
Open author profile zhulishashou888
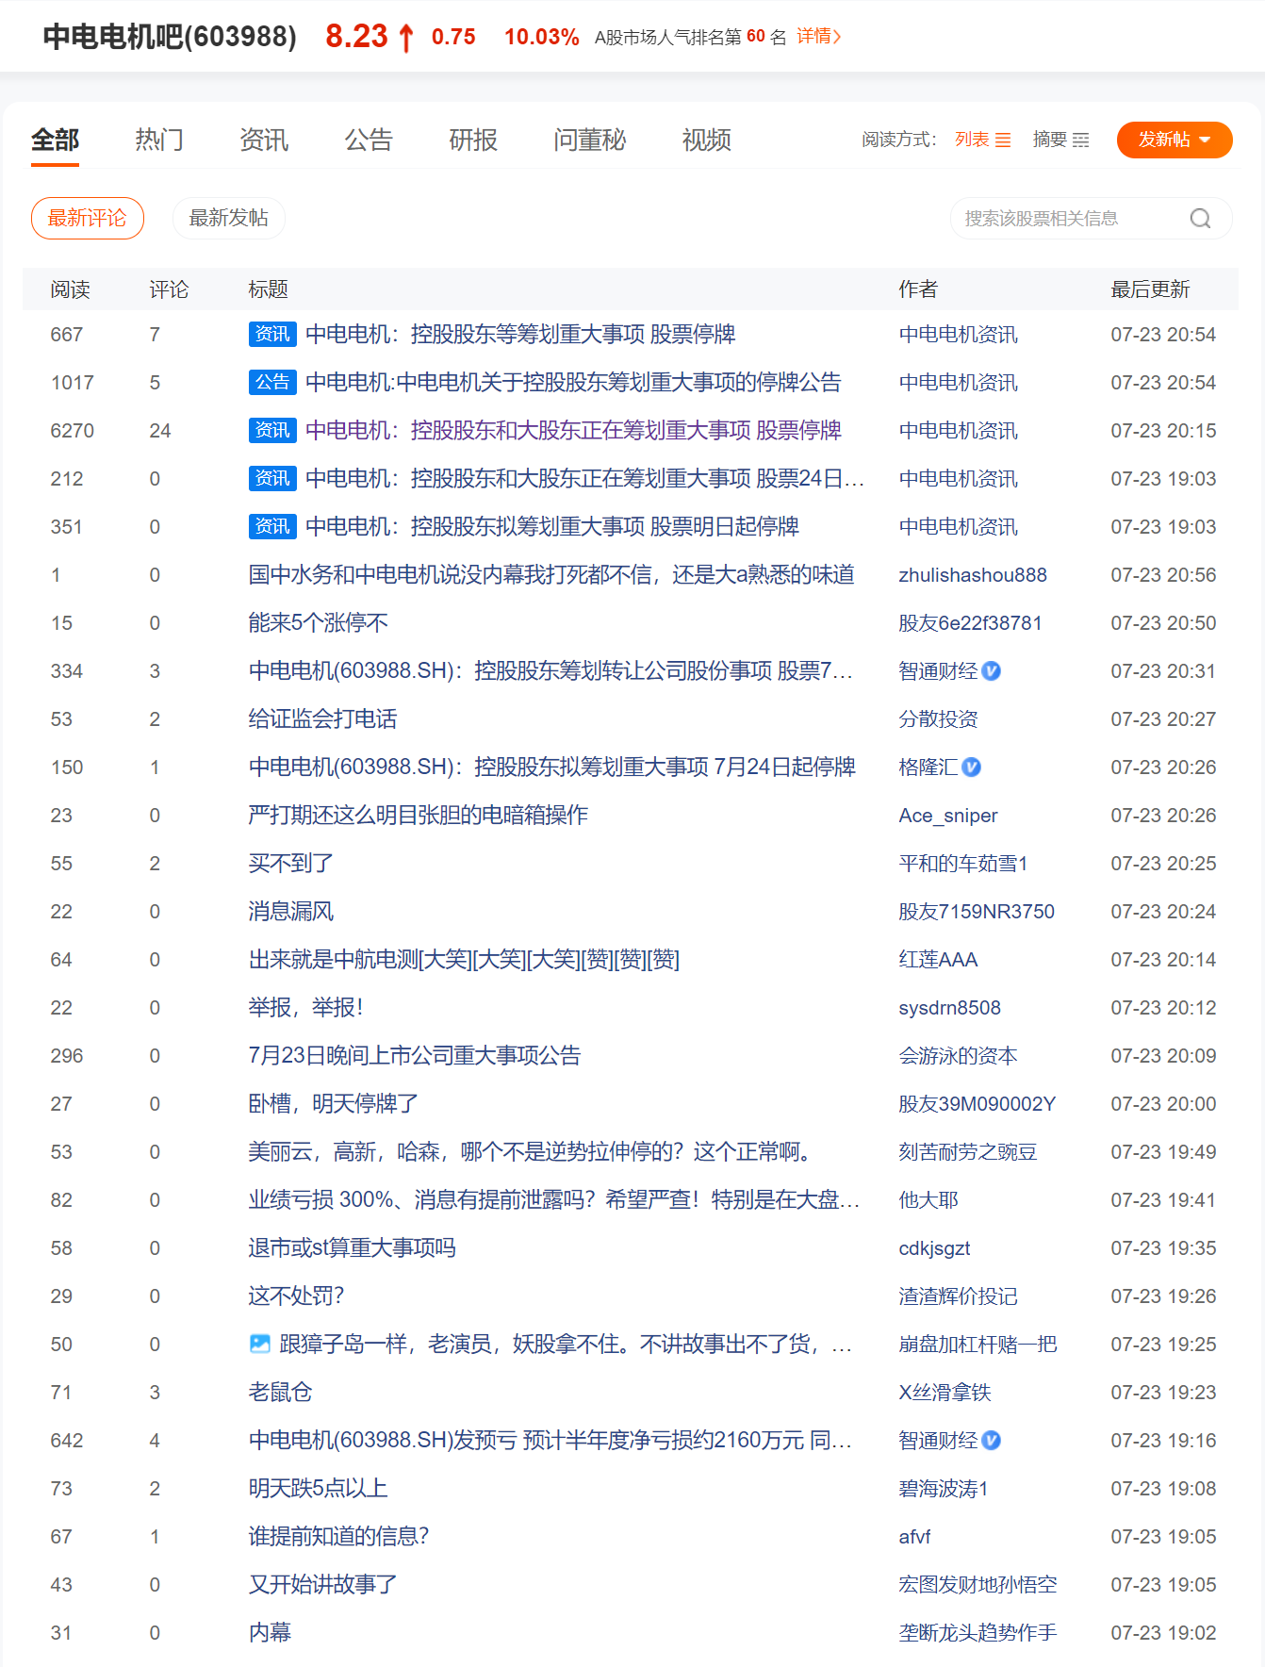[x=973, y=575]
